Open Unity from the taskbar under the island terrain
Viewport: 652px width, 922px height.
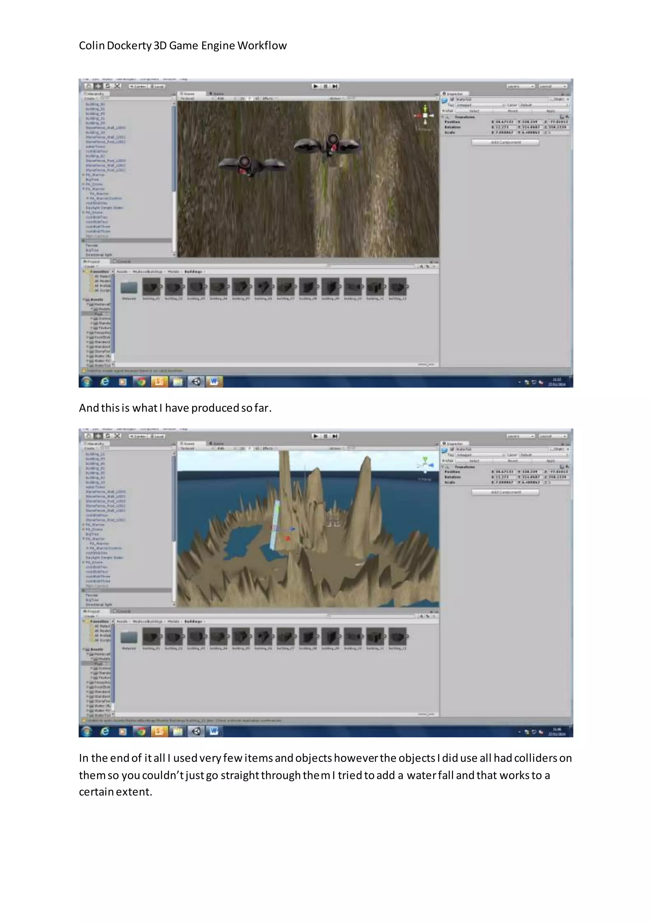pos(196,731)
